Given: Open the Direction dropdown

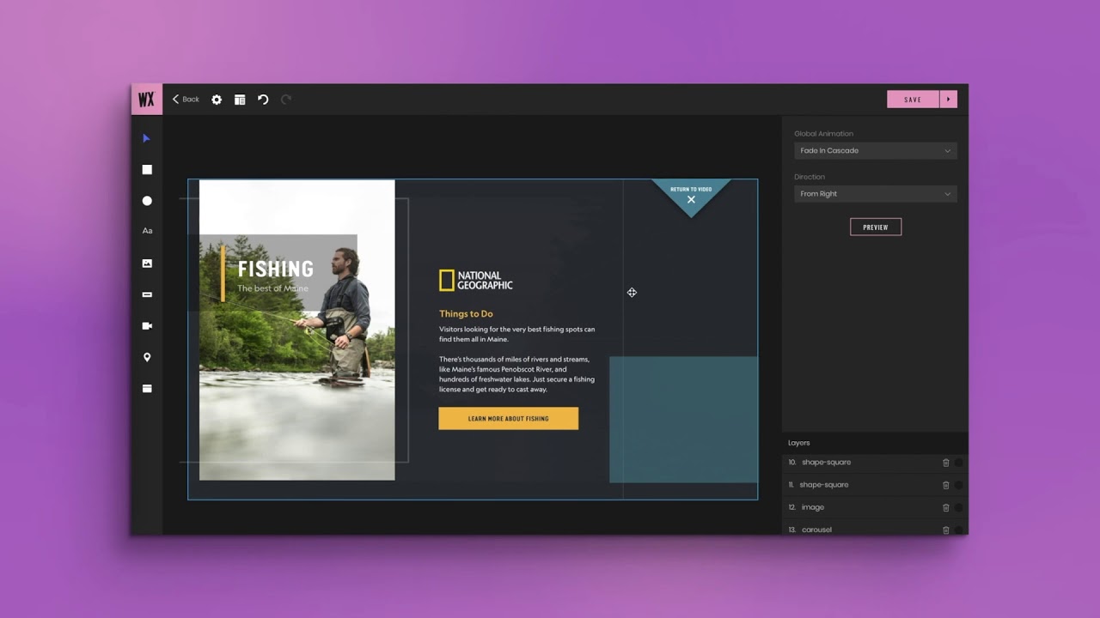Looking at the screenshot, I should point(875,194).
